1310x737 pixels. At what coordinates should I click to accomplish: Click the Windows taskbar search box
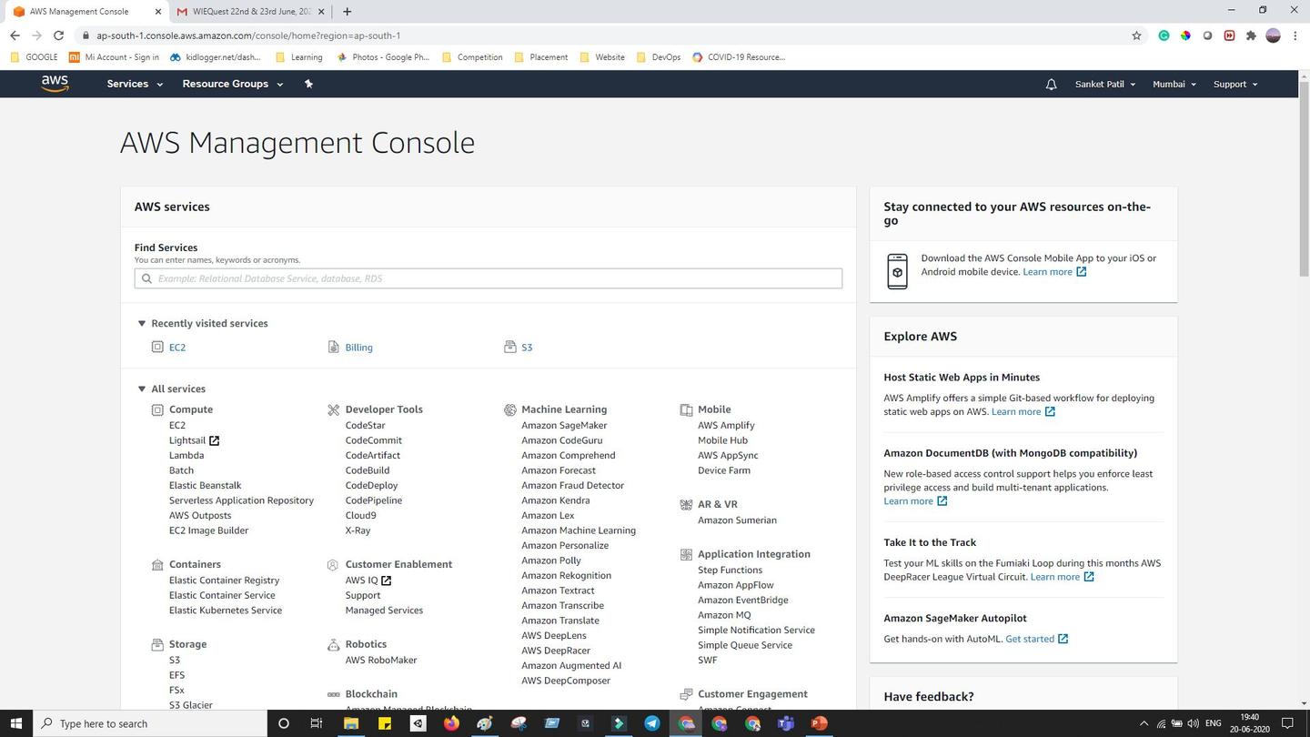tap(151, 723)
